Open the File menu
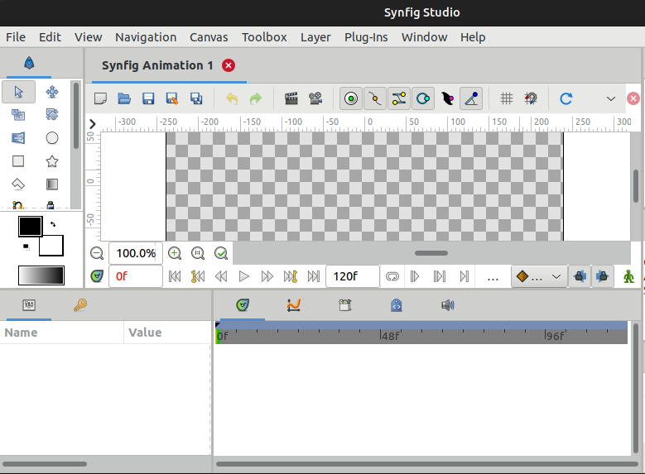This screenshot has height=474, width=645. 16,37
